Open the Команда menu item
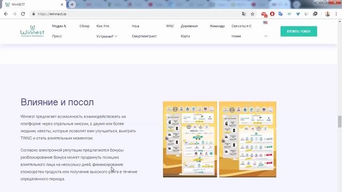 tap(217, 26)
